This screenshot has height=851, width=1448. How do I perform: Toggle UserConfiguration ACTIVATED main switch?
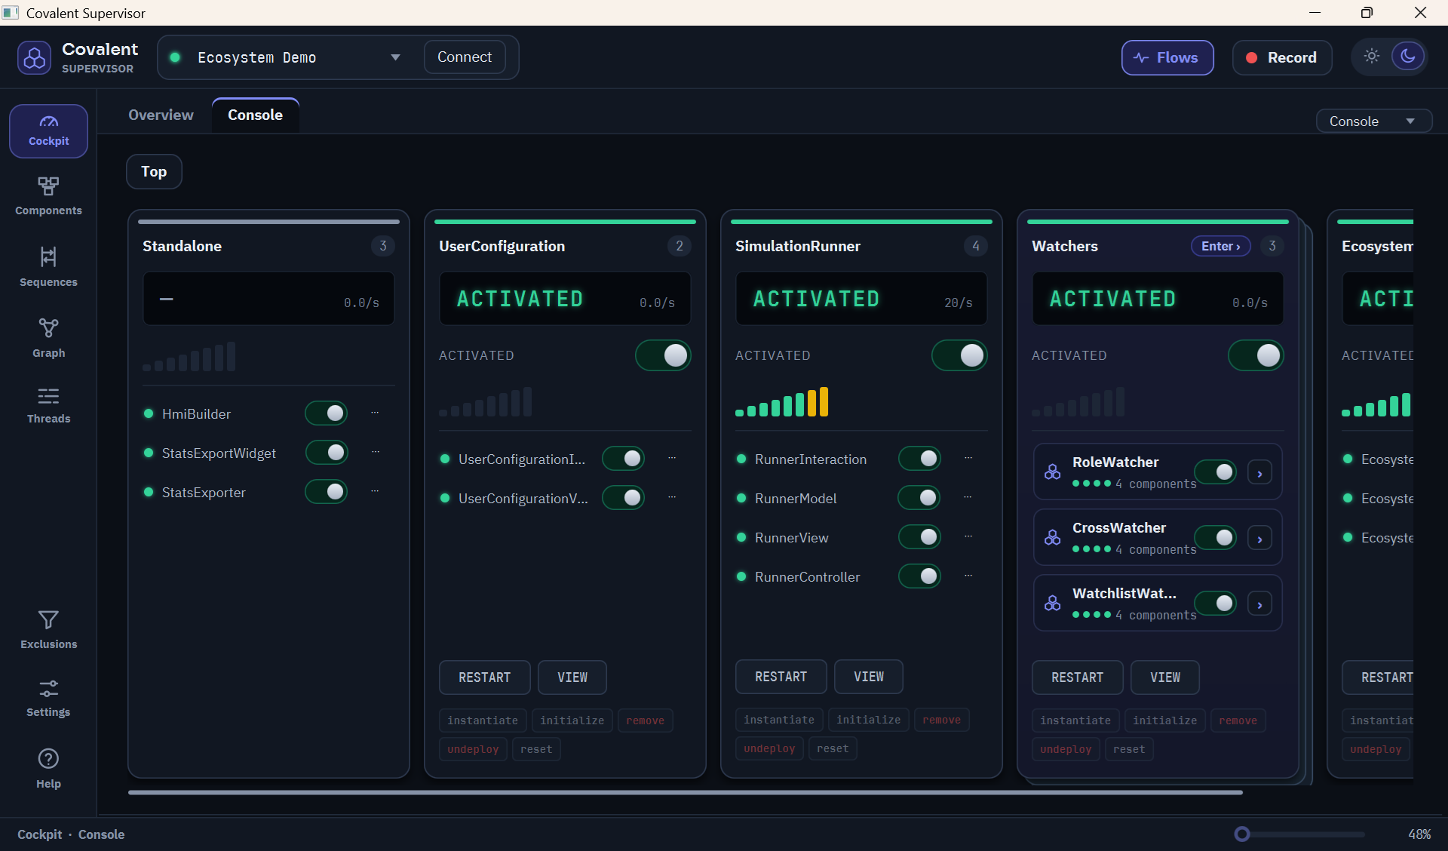coord(663,355)
